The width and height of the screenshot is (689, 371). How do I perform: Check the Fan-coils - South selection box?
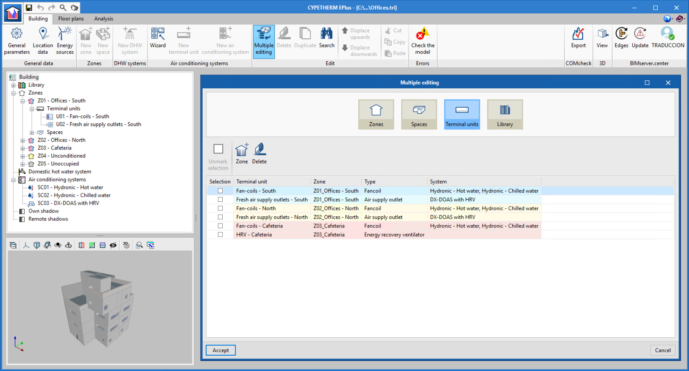pos(220,191)
